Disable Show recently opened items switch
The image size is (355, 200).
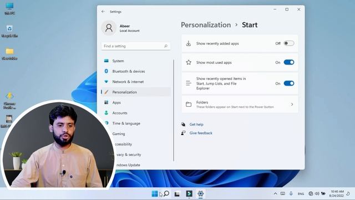(x=289, y=83)
